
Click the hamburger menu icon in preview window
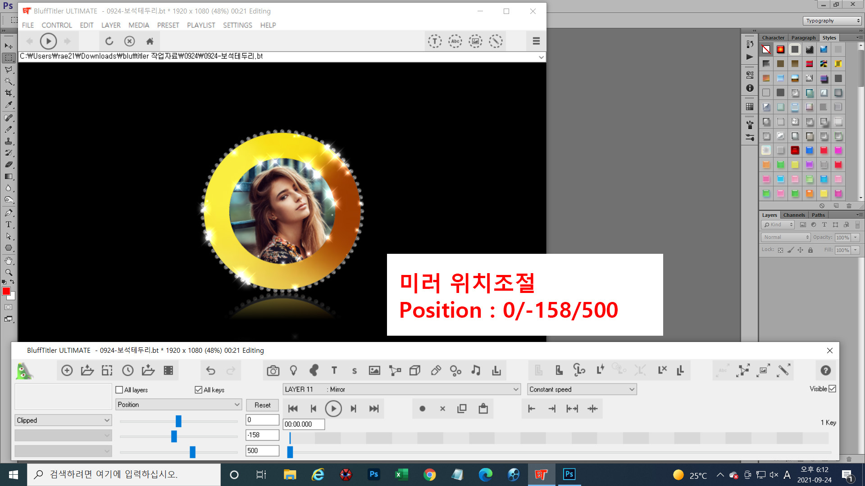click(x=536, y=41)
